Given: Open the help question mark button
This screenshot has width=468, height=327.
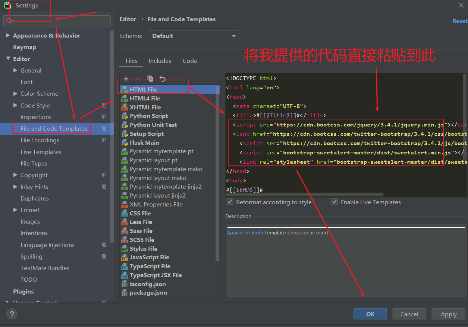Looking at the screenshot, I should coord(12,314).
